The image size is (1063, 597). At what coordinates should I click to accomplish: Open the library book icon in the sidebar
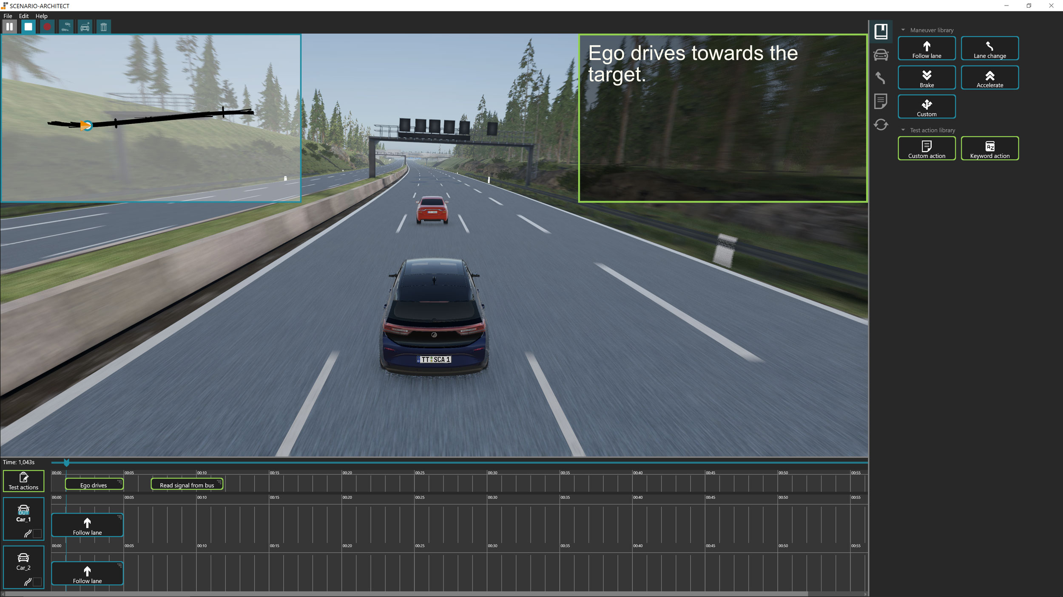[881, 31]
